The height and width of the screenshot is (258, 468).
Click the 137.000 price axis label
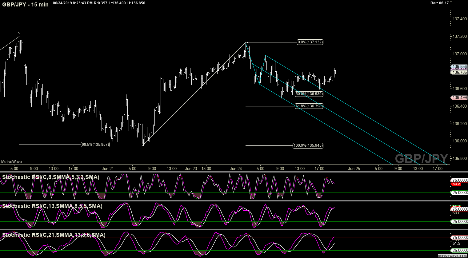coord(460,54)
